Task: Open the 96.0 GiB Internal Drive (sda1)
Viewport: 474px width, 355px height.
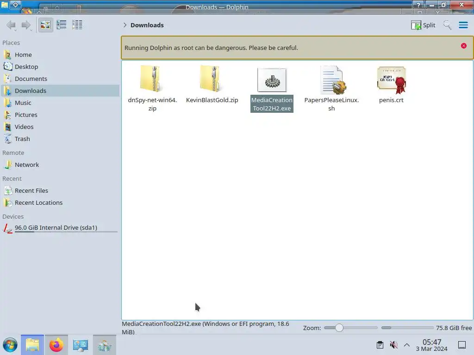Action: point(60,228)
